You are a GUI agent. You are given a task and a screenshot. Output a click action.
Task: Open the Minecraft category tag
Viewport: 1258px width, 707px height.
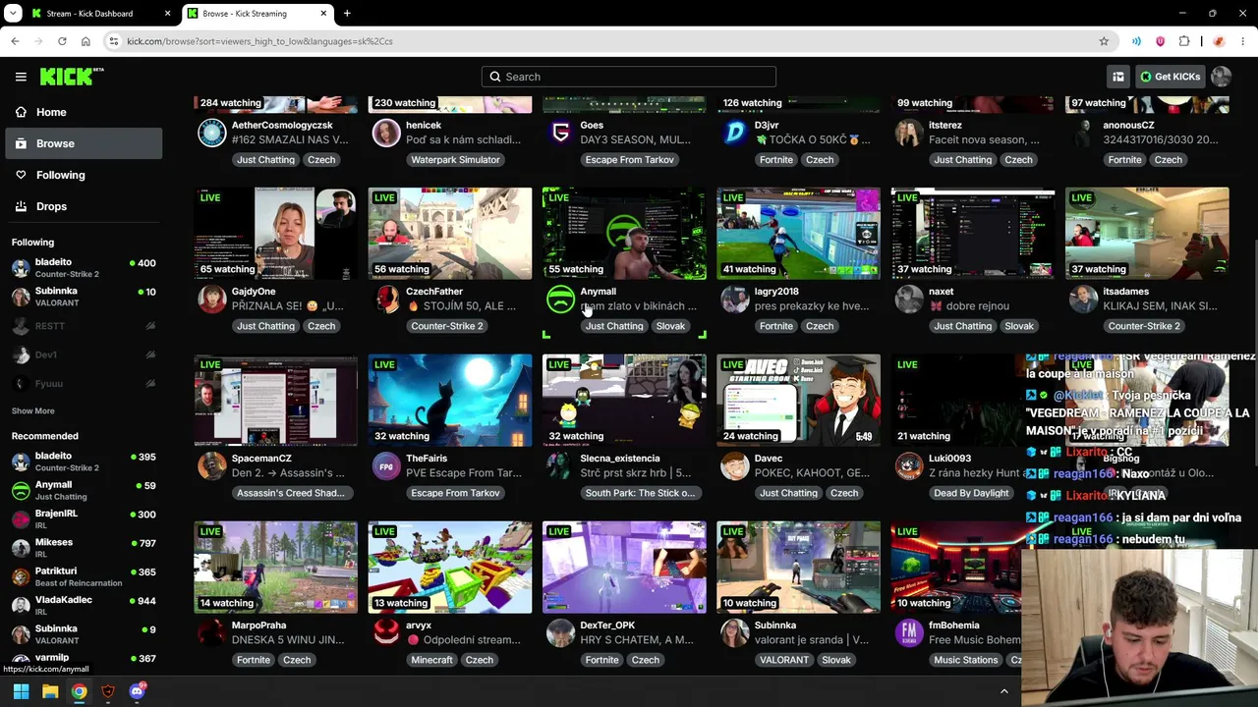click(x=431, y=660)
